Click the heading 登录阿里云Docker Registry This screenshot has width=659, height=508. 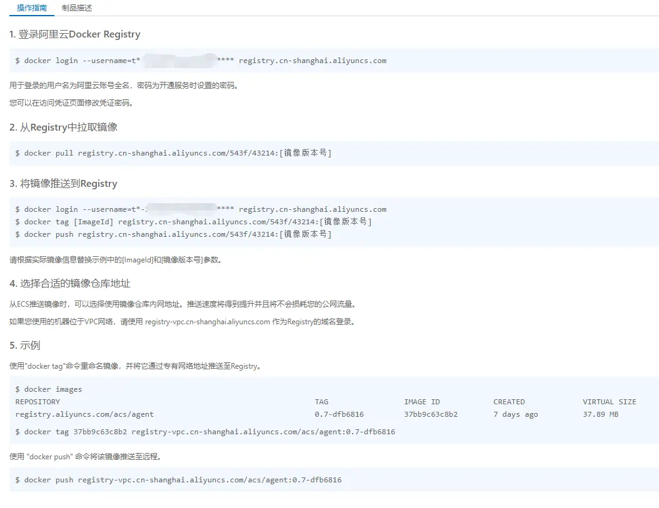(x=74, y=34)
